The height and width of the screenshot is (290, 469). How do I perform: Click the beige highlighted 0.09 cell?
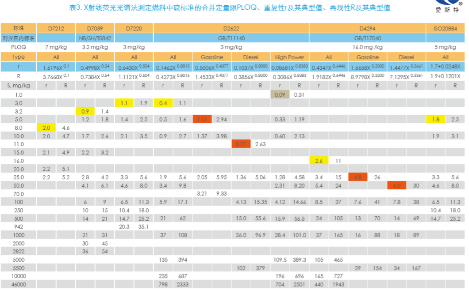click(x=280, y=94)
